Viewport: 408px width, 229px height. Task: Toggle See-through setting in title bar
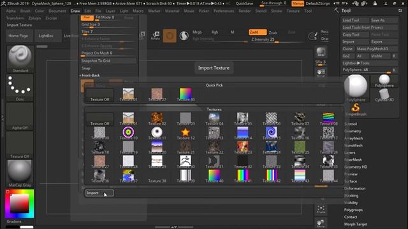pos(273,3)
